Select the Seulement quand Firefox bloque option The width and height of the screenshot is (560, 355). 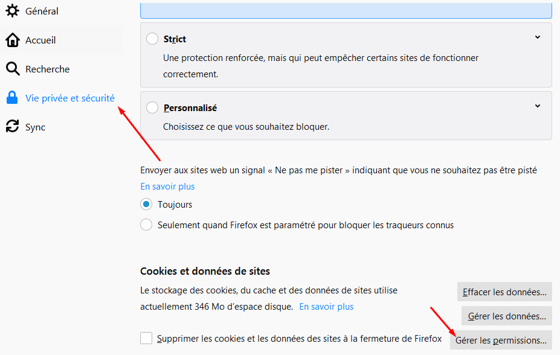point(146,225)
